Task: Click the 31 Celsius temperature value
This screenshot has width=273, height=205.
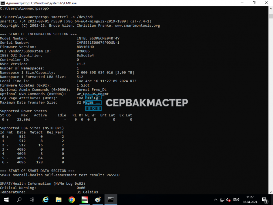Action: click(x=87, y=192)
